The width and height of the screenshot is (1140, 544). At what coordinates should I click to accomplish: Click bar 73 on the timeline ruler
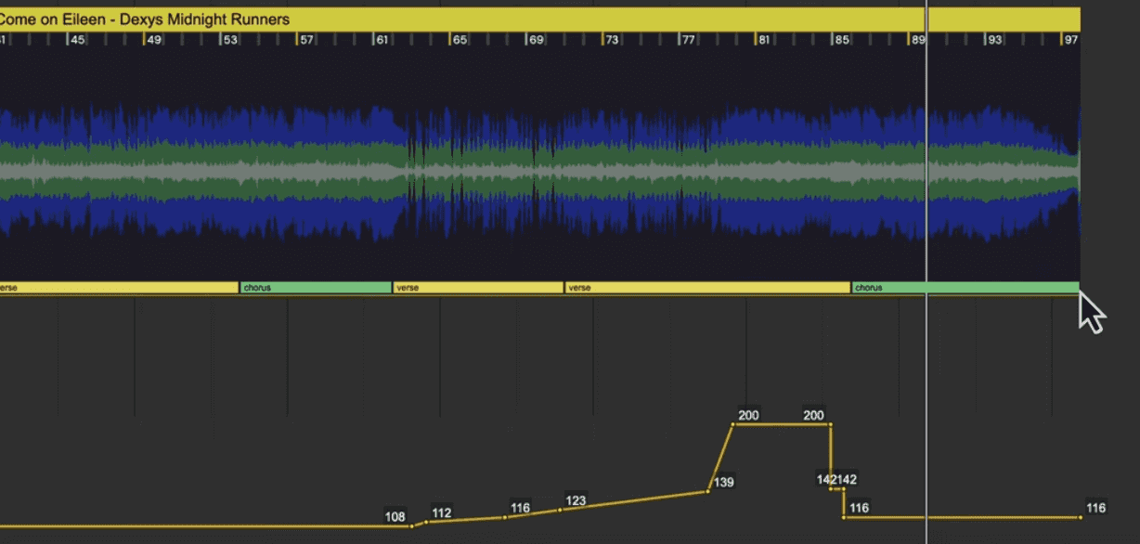pos(611,40)
